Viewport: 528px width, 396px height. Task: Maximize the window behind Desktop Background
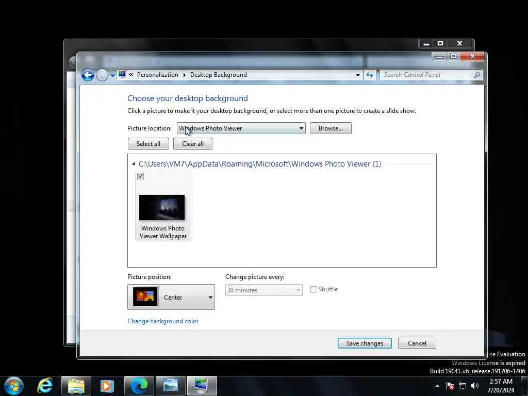coord(440,43)
